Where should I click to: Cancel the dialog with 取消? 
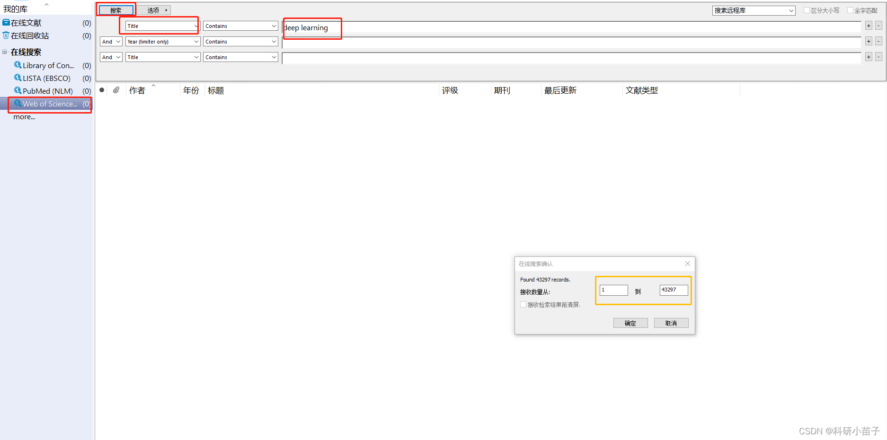pyautogui.click(x=671, y=323)
